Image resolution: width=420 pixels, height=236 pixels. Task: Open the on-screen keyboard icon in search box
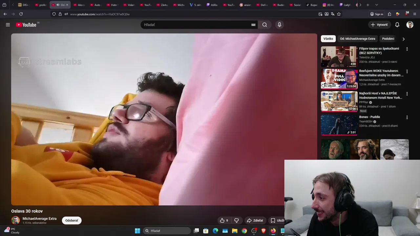pyautogui.click(x=253, y=25)
